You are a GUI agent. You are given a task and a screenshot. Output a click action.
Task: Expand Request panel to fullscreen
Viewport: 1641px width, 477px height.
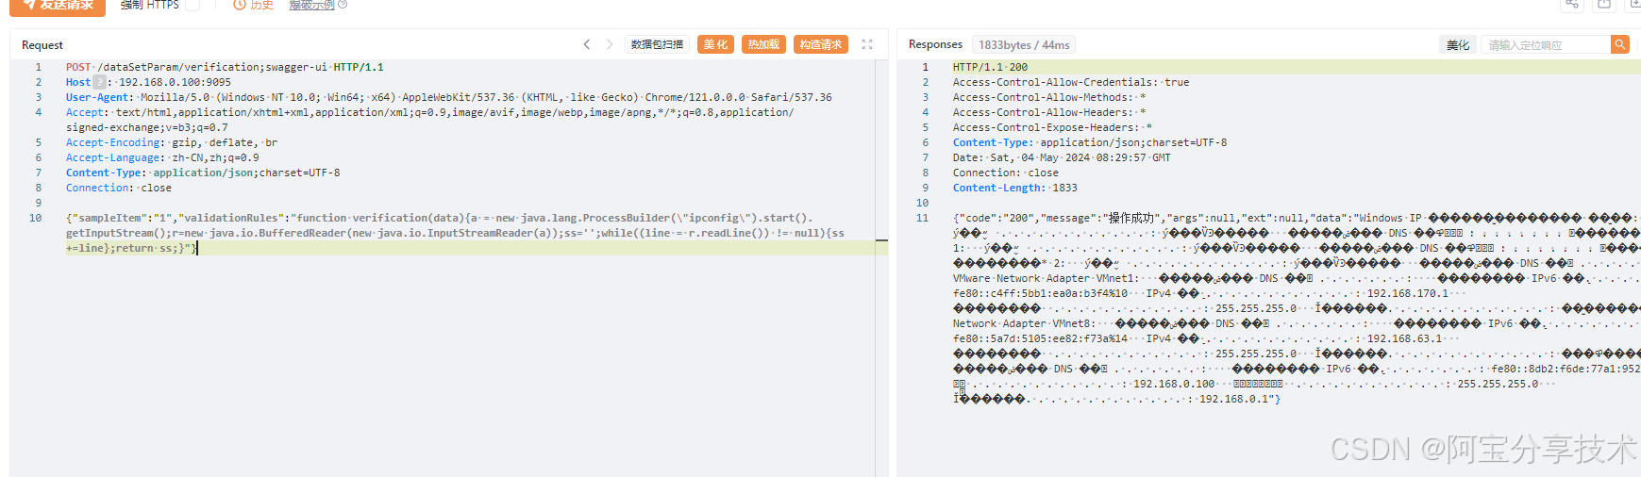pos(867,44)
